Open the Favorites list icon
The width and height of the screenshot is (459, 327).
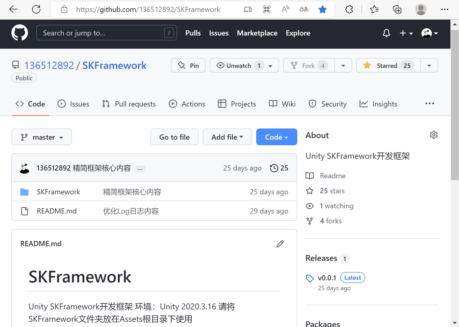(374, 10)
